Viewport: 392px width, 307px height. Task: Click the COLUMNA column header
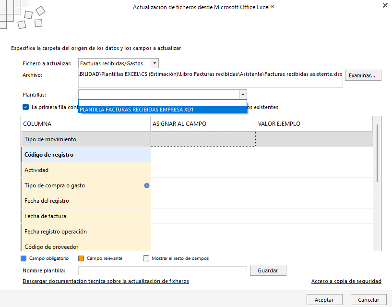[86, 124]
